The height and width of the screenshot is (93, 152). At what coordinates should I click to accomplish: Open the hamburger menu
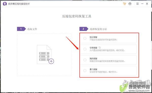pos(138,4)
